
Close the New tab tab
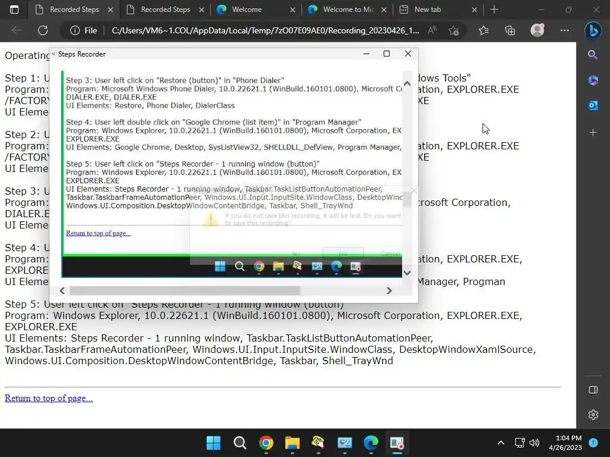pyautogui.click(x=474, y=10)
